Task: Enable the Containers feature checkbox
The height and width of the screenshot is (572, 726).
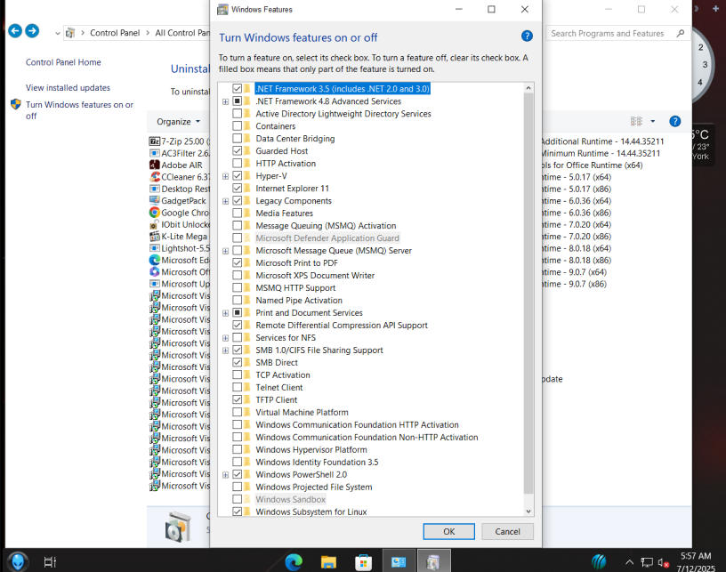Action: (x=237, y=126)
